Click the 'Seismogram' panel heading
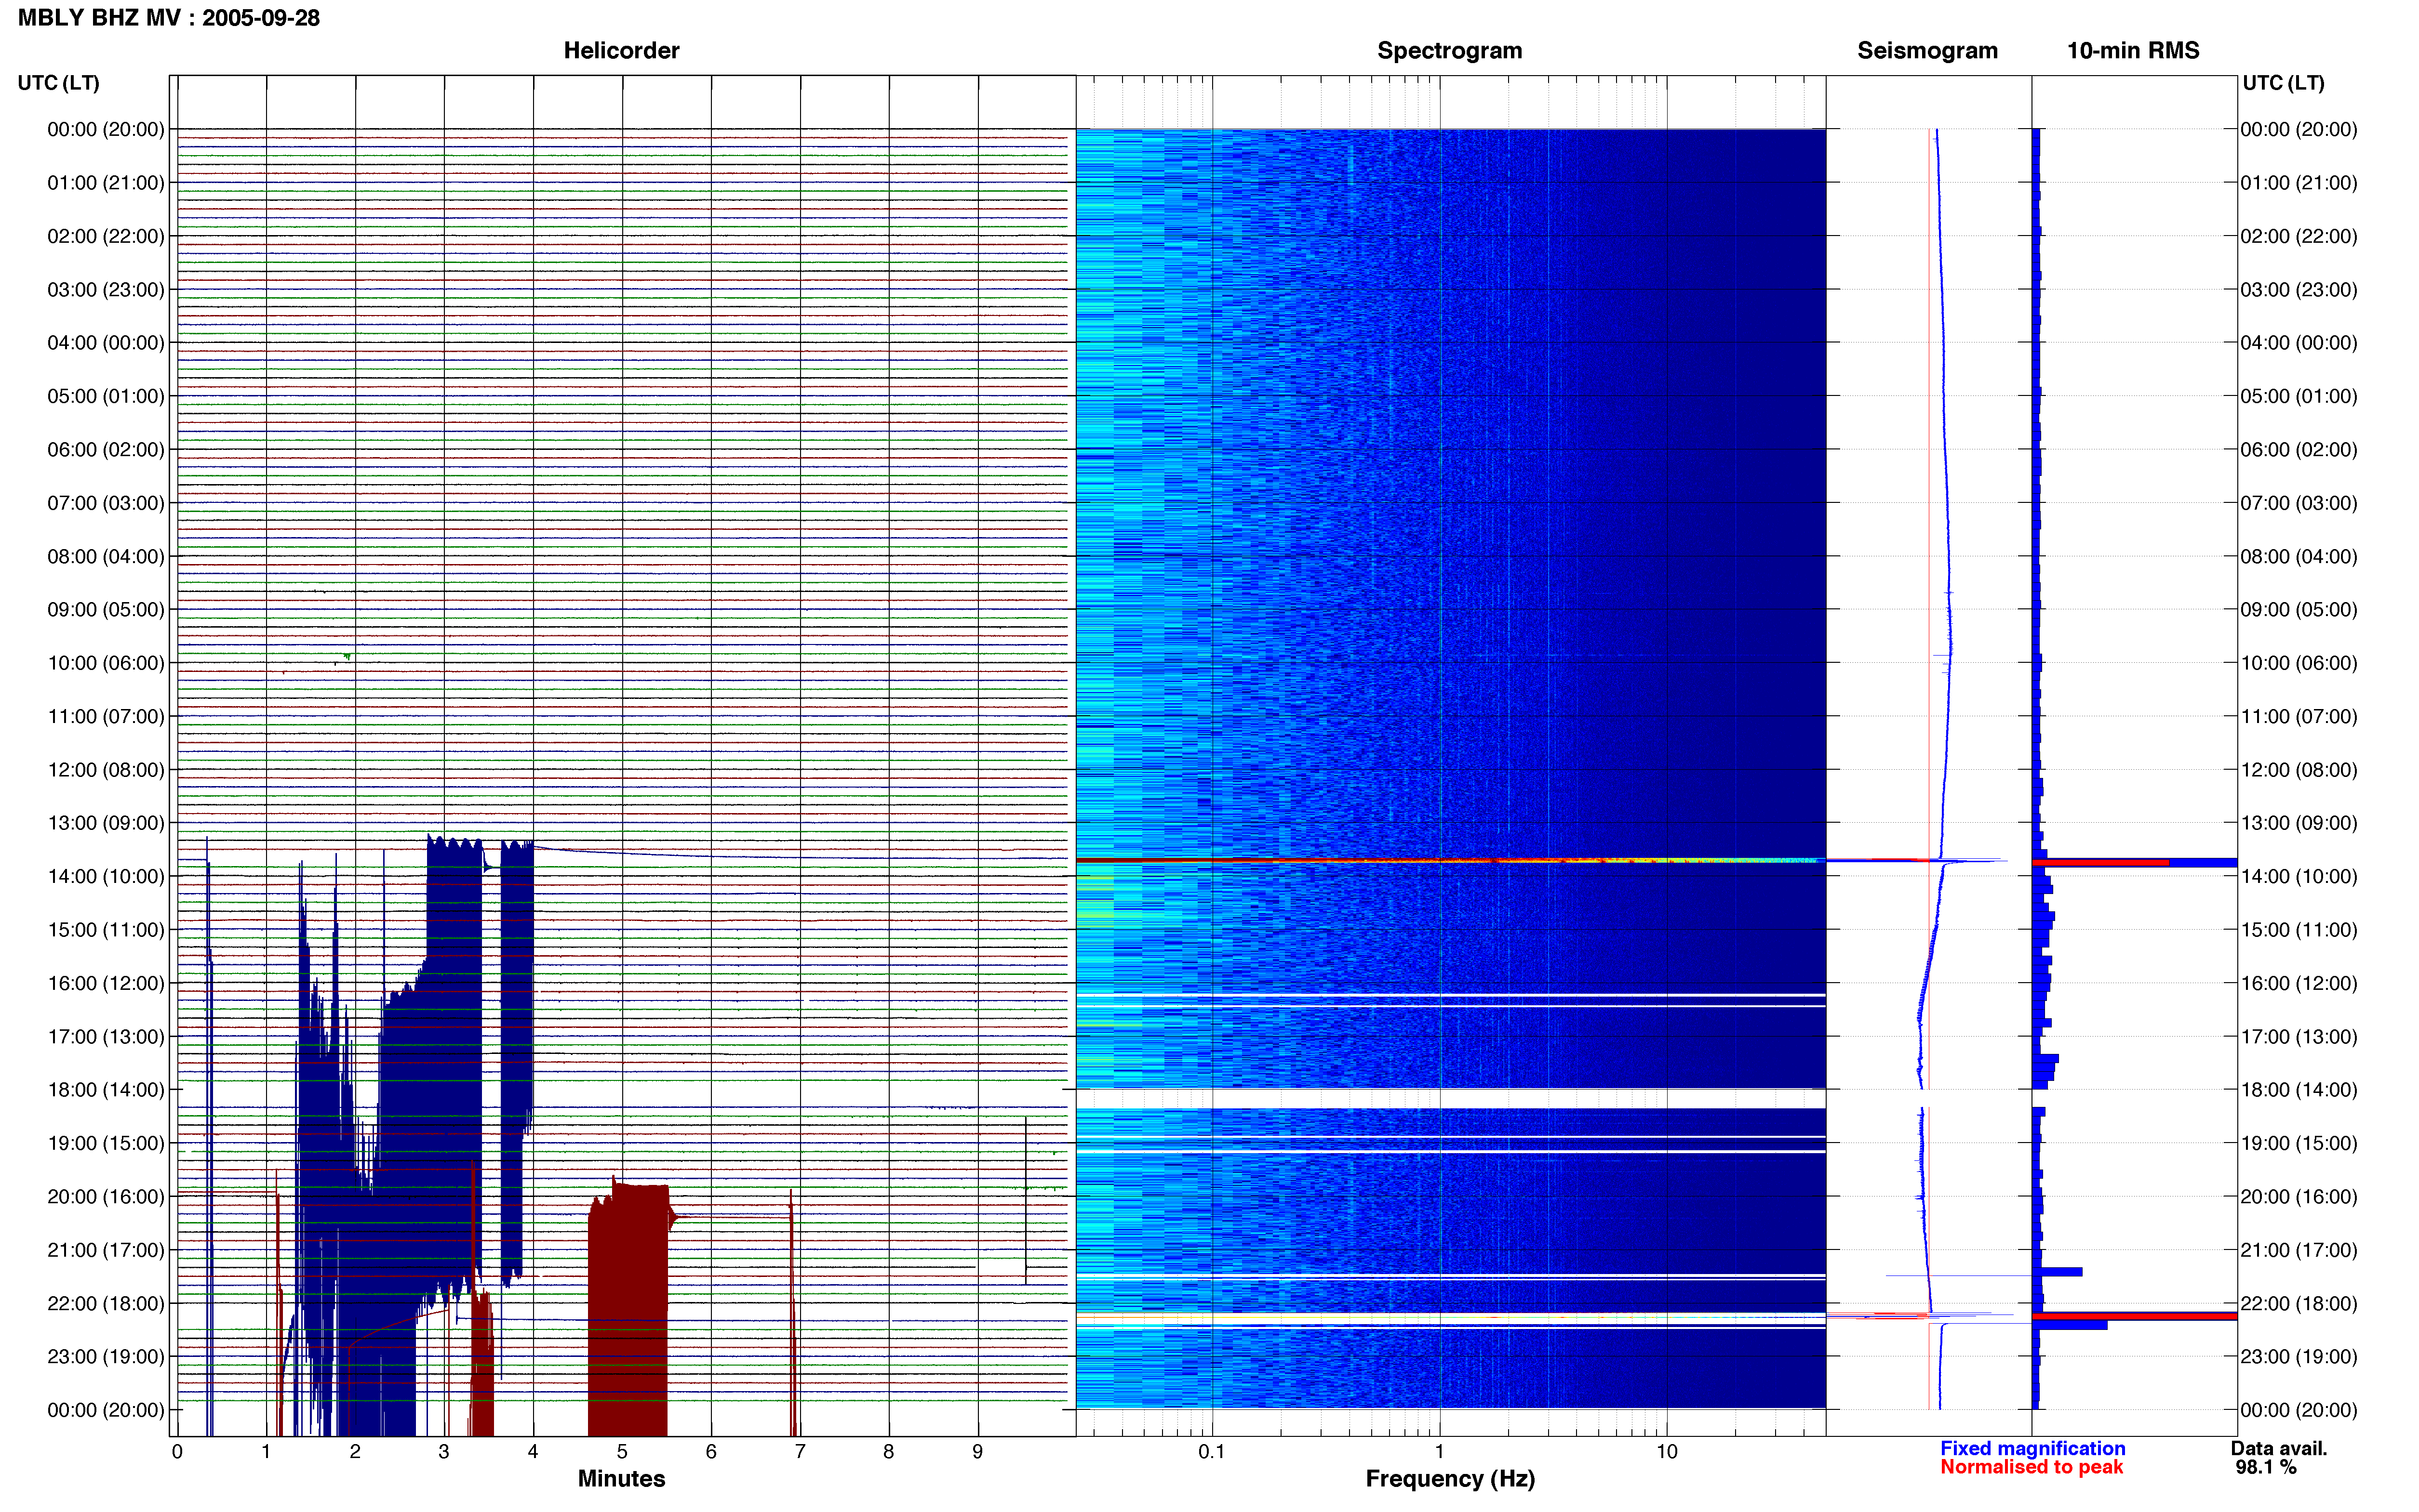The height and width of the screenshot is (1512, 2419). click(x=1927, y=50)
